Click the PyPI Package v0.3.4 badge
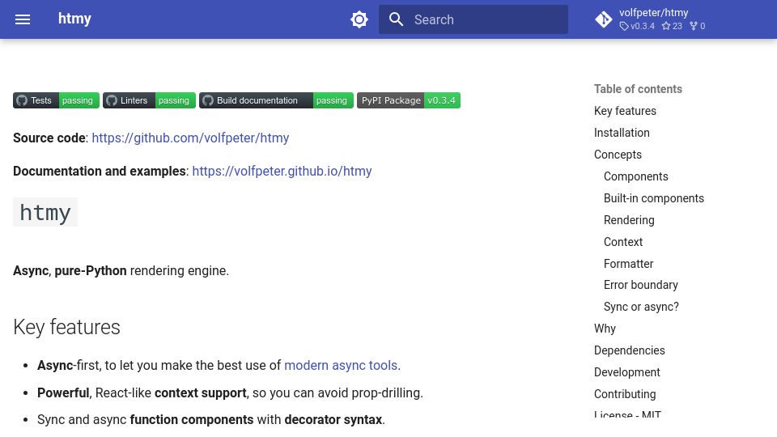The width and height of the screenshot is (777, 437). tap(408, 100)
